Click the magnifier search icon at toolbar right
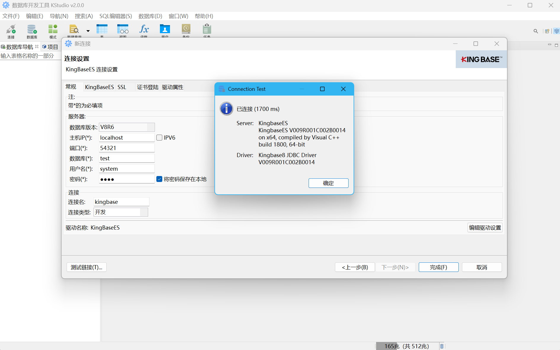The height and width of the screenshot is (350, 560). pos(536,31)
